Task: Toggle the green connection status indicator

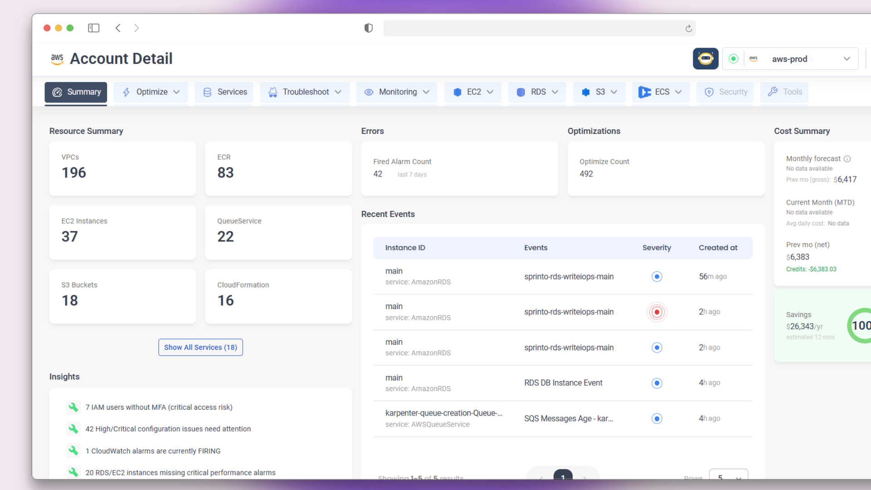Action: 734,59
